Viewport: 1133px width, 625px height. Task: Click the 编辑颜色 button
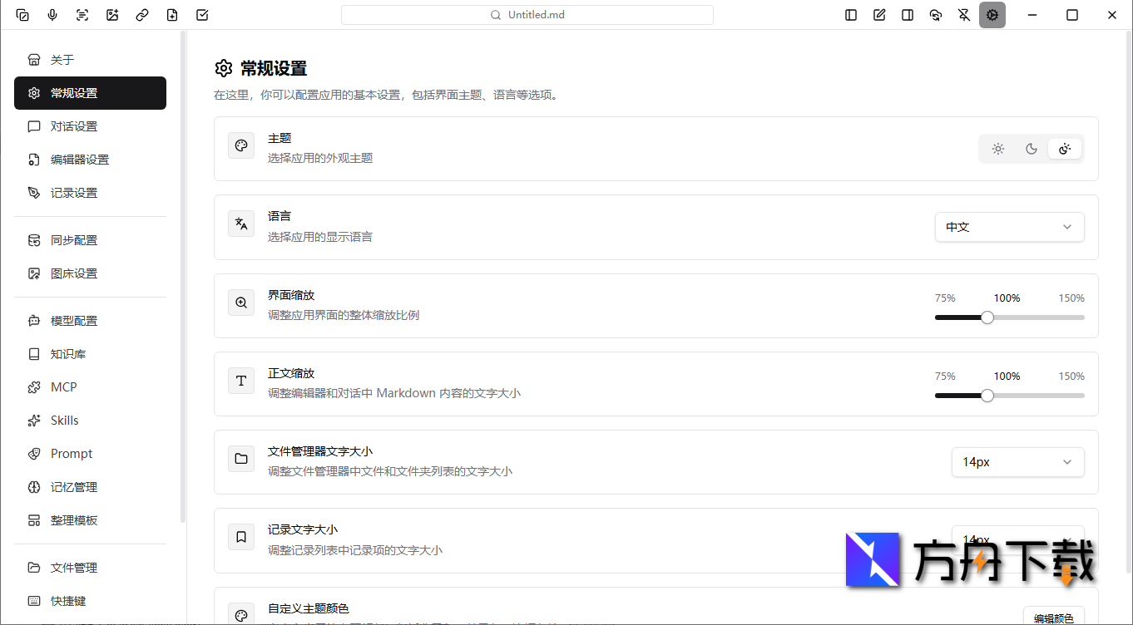click(1053, 618)
